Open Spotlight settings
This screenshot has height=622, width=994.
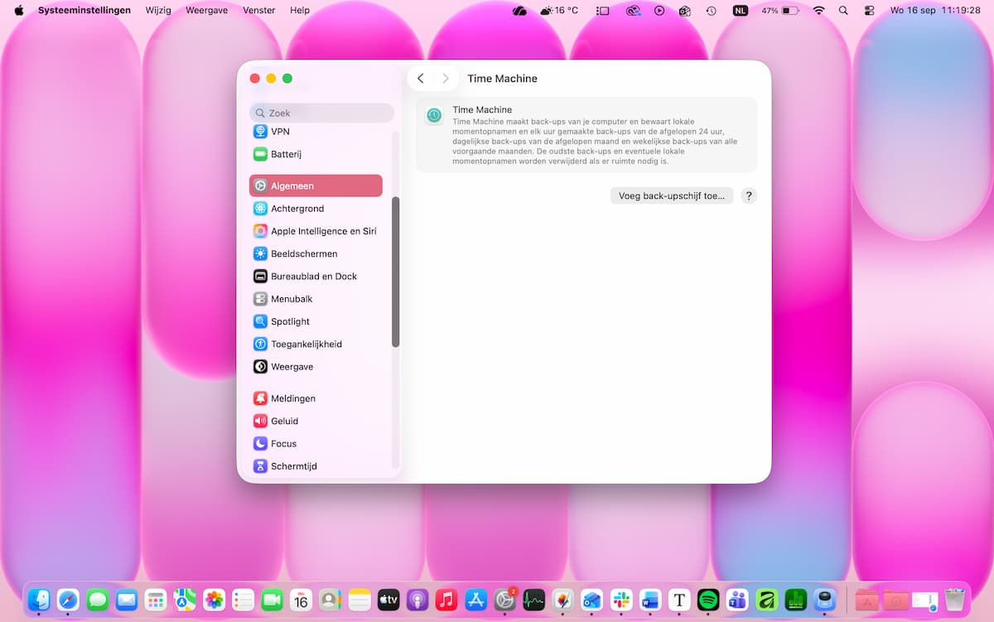coord(316,321)
